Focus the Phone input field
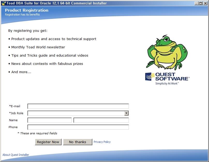The image size is (209, 162). 78,127
